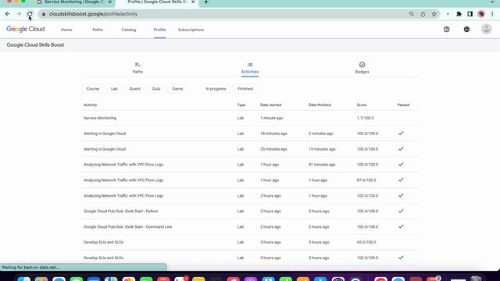Select the Activities profile tab label
500x281 pixels.
click(250, 72)
